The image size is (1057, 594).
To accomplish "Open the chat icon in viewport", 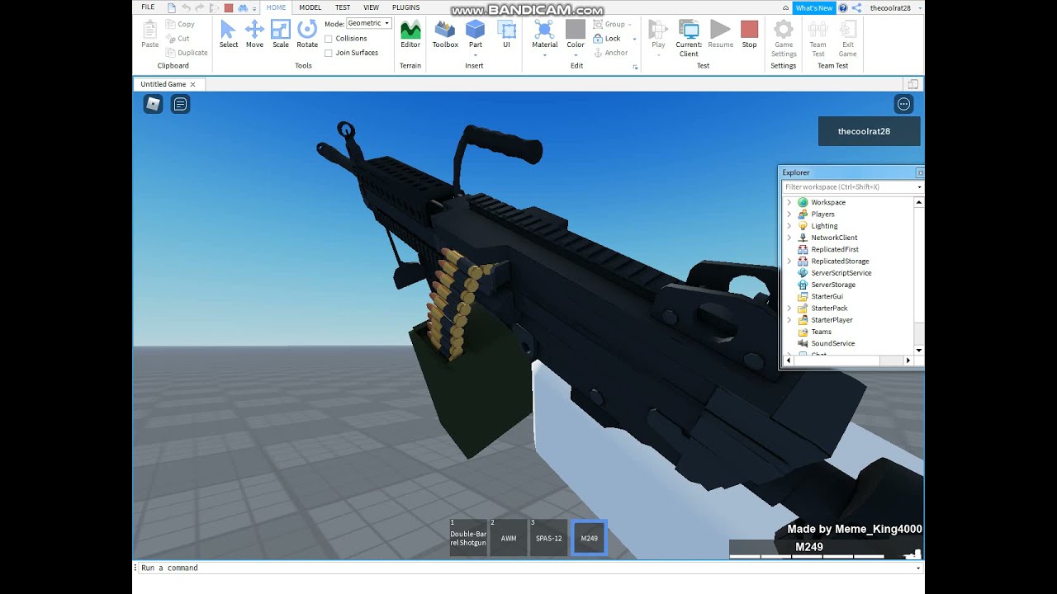I will 180,104.
